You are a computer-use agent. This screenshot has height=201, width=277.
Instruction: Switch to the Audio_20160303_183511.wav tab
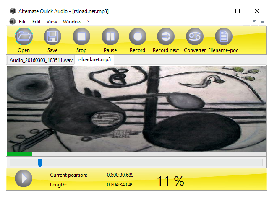coord(41,60)
